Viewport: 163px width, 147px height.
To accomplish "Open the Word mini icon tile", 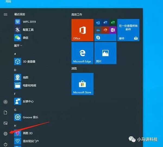I will [x=105, y=23].
